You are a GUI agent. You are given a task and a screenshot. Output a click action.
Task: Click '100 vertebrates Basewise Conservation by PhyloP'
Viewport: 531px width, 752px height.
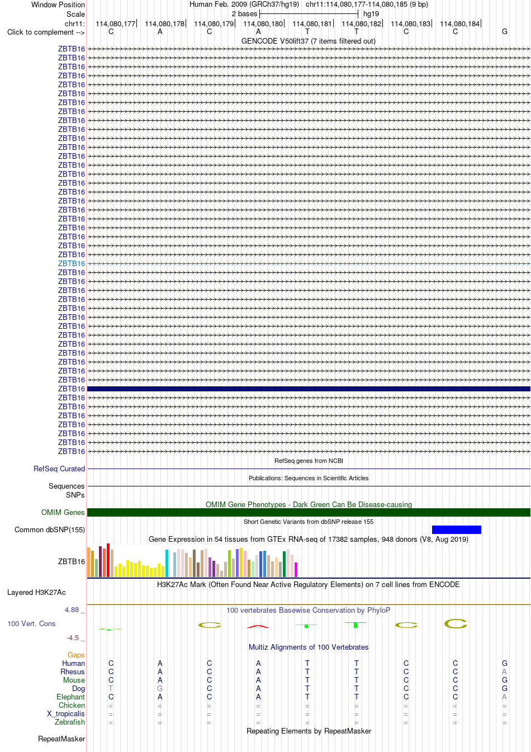pyautogui.click(x=309, y=610)
